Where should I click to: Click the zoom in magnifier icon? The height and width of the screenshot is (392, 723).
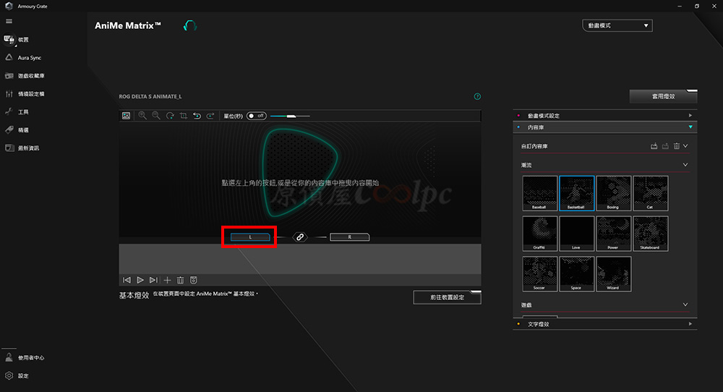point(142,116)
